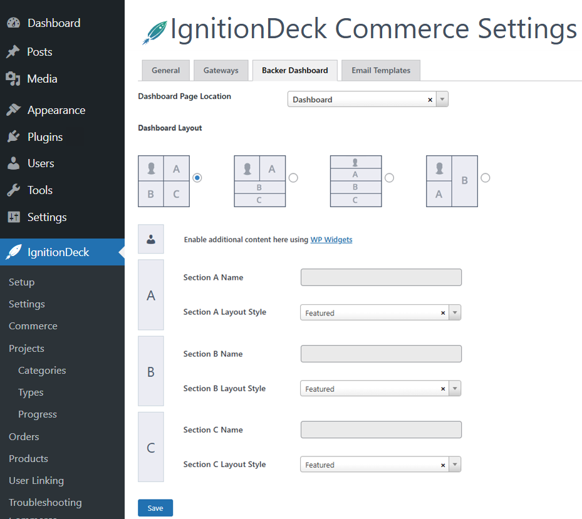Screen dimensions: 582x519
Task: Click the stacked rows layout thumbnail
Action: 356,181
